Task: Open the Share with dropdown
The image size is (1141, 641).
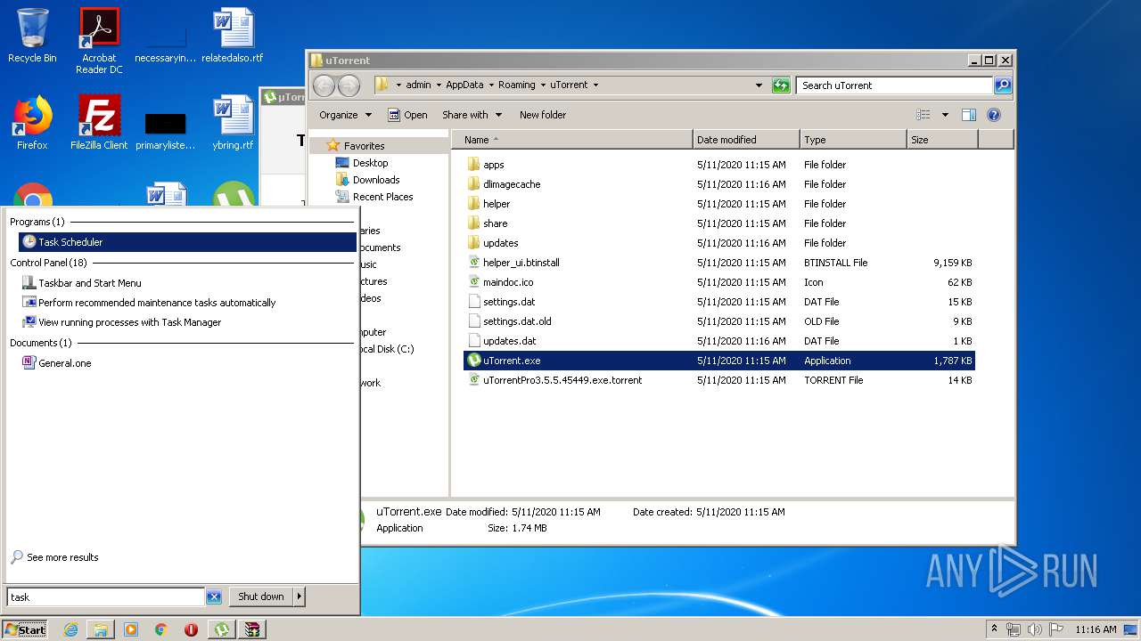Action: coord(472,115)
